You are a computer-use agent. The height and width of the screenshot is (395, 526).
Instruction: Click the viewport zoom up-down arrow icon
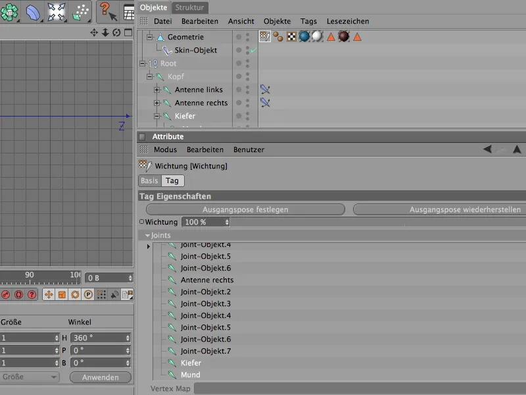tap(105, 32)
